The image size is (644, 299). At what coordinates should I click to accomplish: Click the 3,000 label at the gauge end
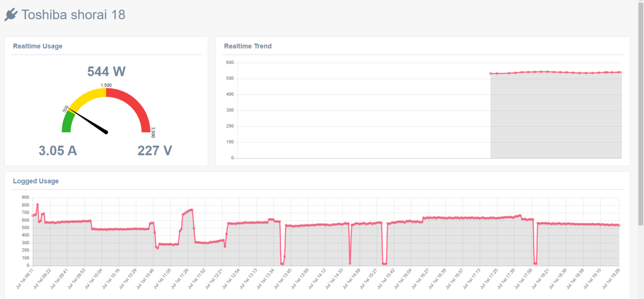click(153, 132)
